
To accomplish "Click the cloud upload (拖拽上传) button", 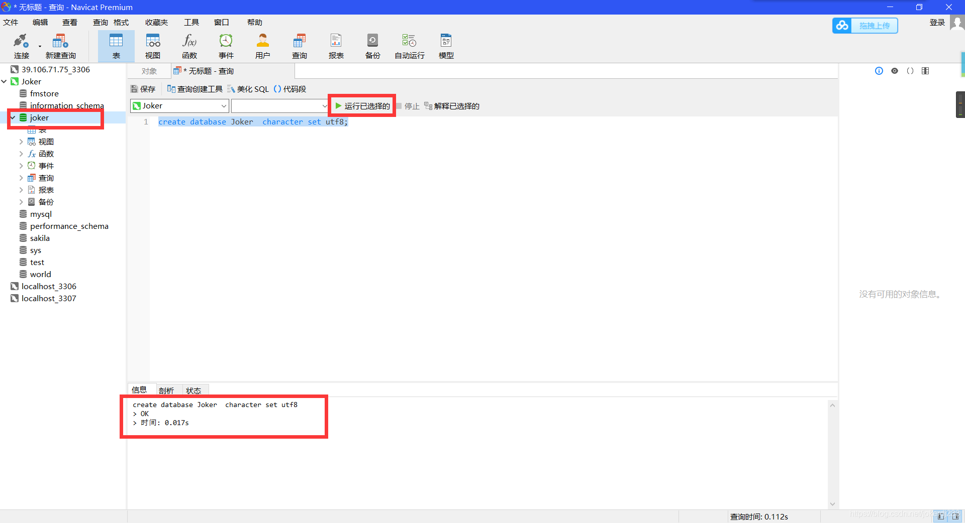I will coord(865,26).
